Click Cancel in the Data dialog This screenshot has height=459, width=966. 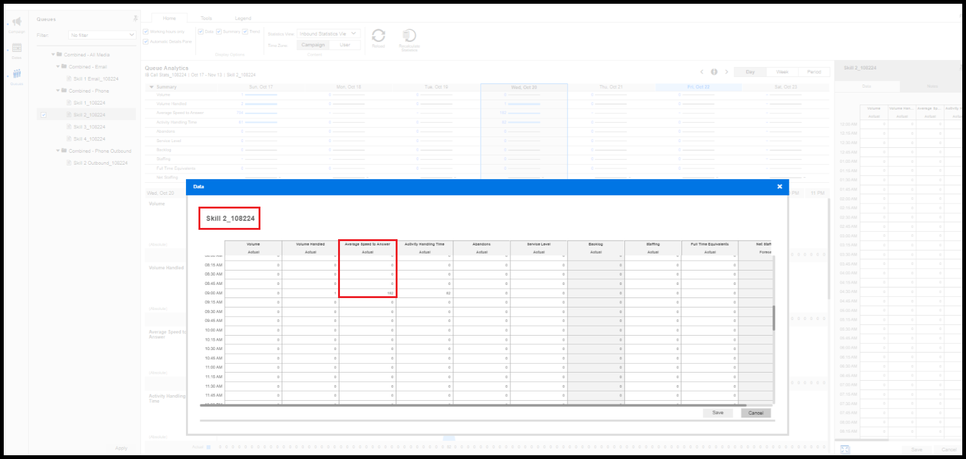756,413
